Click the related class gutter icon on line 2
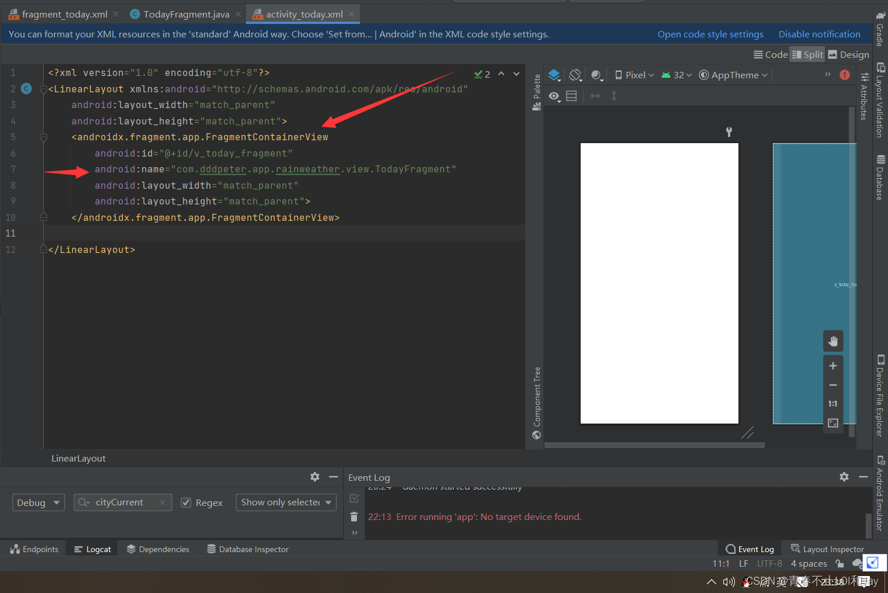This screenshot has width=888, height=593. point(26,88)
